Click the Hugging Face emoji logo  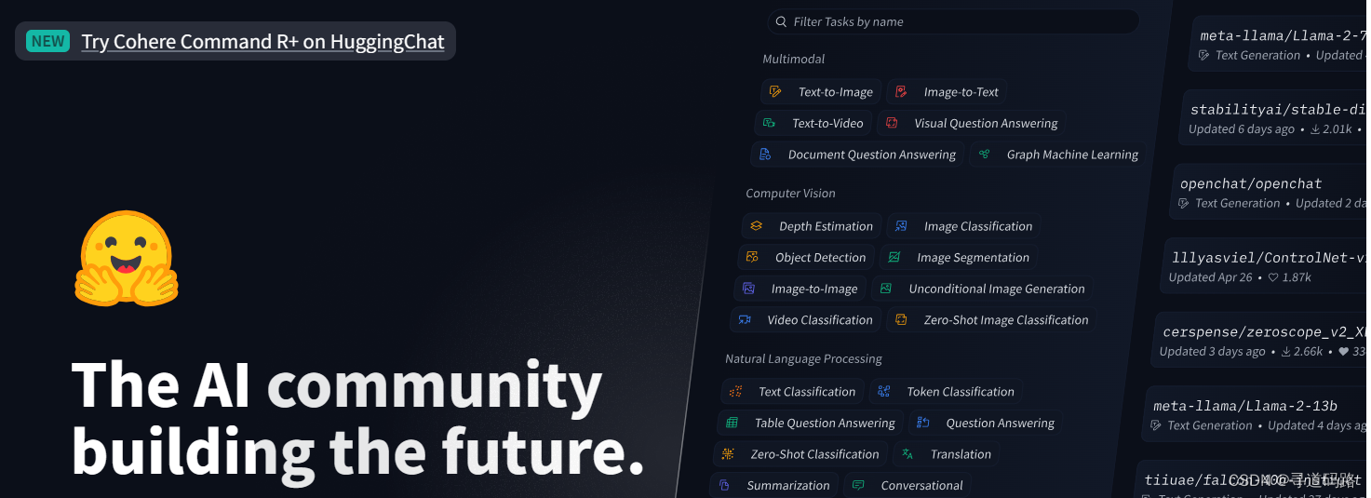coord(127,257)
